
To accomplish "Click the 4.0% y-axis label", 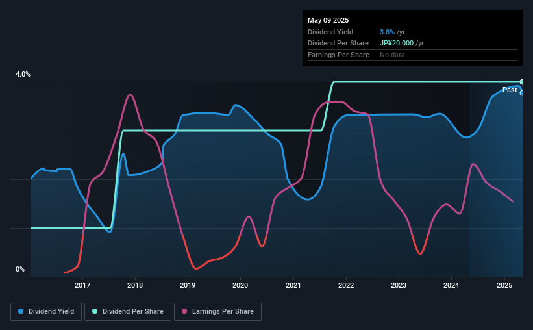I will (x=23, y=75).
